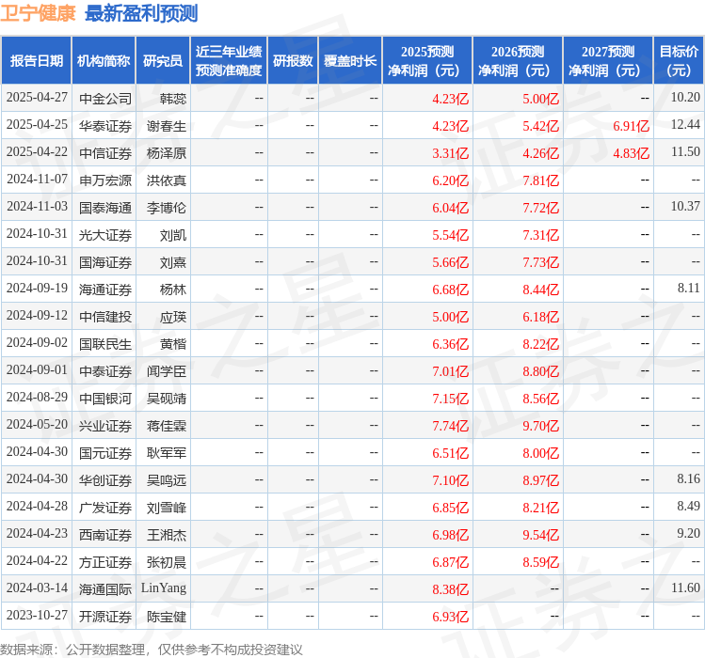Click the 7.15亿 profit value
705x658 pixels.
tap(451, 399)
